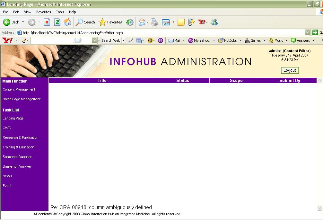This screenshot has height=220, width=323.
Task: Click the scroll down arrow of the content list
Action: point(319,208)
